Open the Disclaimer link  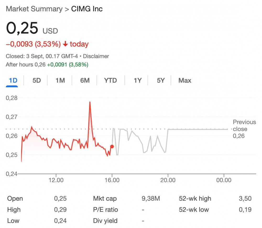96,56
